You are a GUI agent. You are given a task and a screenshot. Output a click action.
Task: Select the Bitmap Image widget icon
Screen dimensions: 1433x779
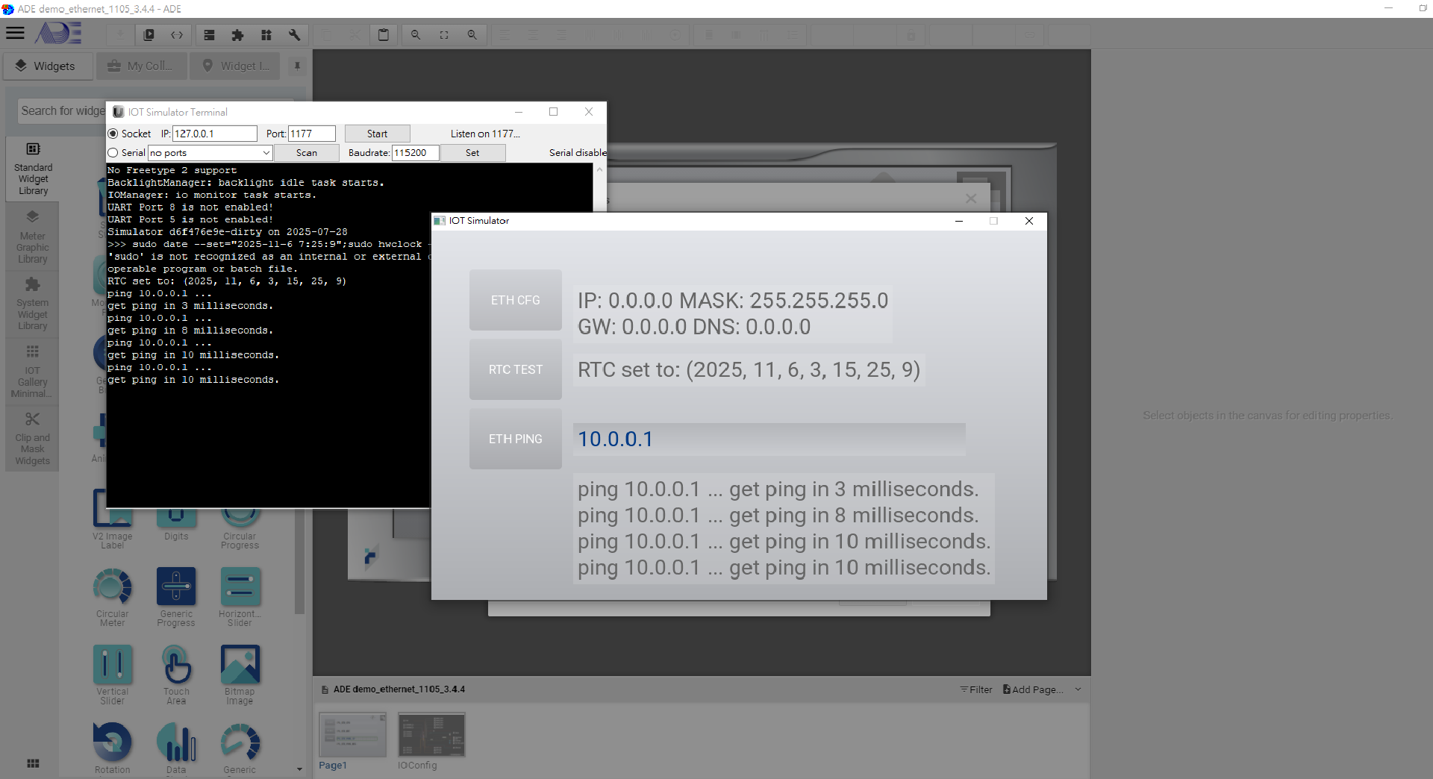pyautogui.click(x=240, y=664)
